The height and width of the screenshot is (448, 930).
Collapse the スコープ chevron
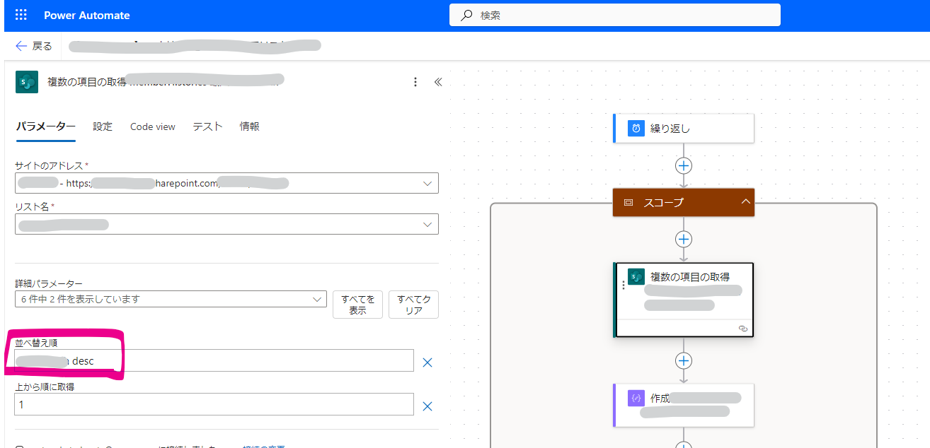tap(745, 202)
